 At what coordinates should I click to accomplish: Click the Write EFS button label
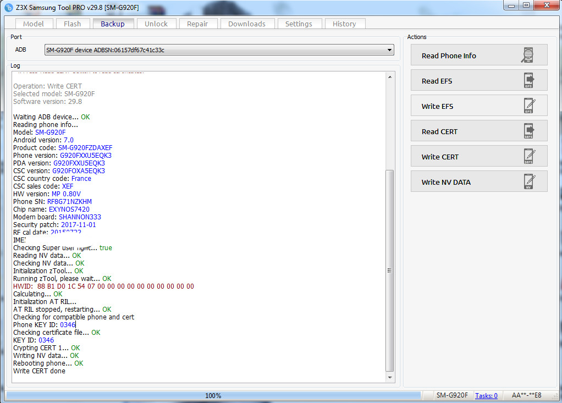coord(437,106)
